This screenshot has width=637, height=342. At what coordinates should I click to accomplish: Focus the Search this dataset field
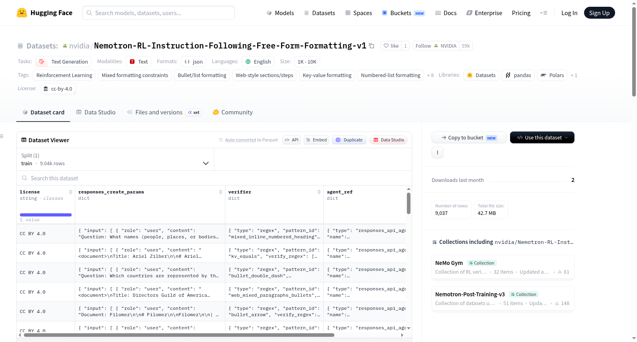click(214, 178)
